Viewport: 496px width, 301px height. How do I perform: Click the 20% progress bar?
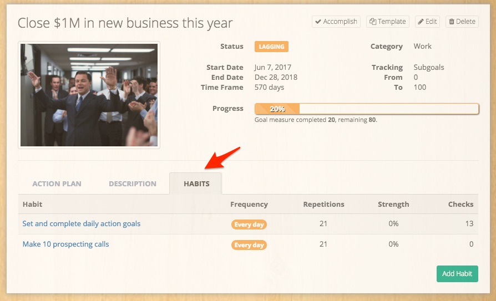click(366, 109)
